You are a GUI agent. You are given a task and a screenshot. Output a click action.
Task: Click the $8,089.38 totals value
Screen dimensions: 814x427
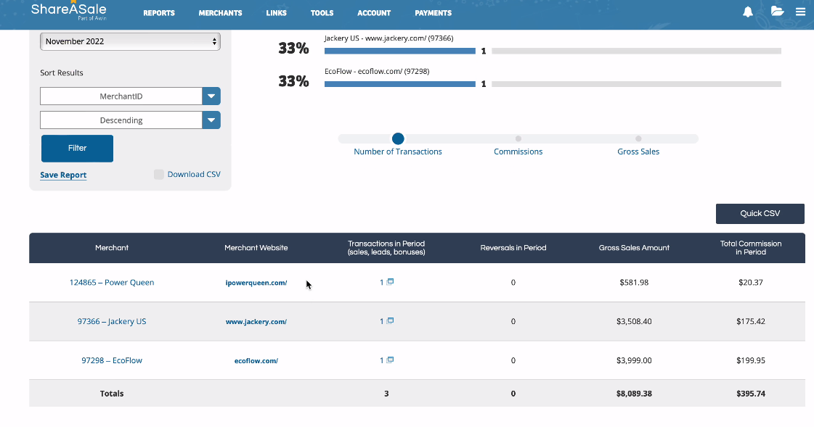pyautogui.click(x=634, y=394)
